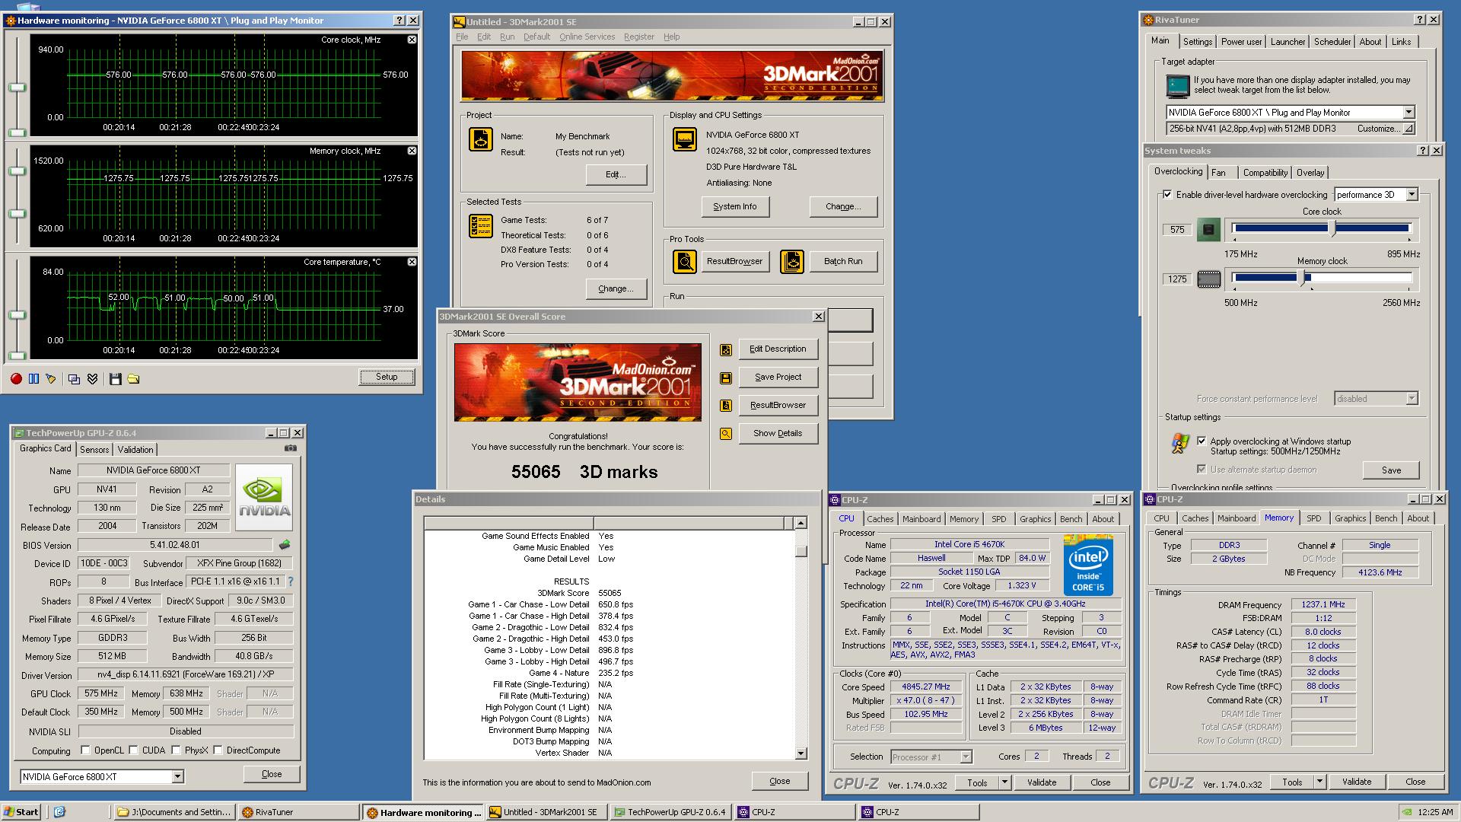
Task: Click Setup button in Hardware monitoring
Action: pos(387,377)
